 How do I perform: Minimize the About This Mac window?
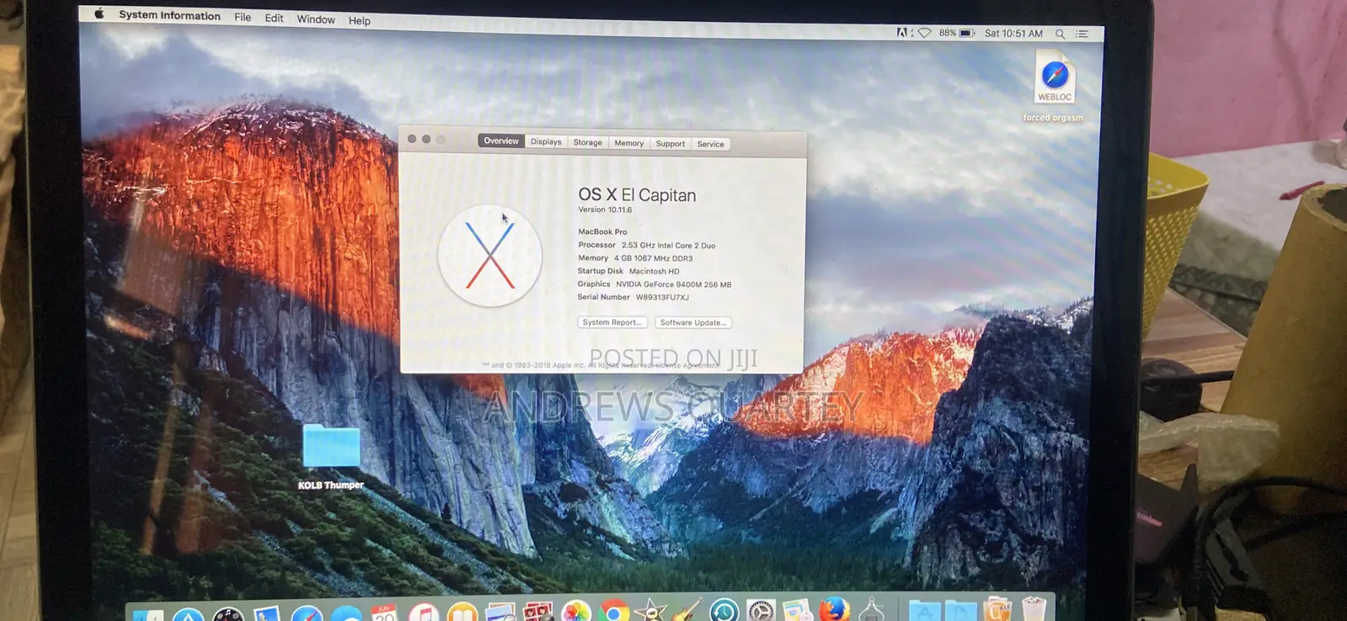coord(426,139)
